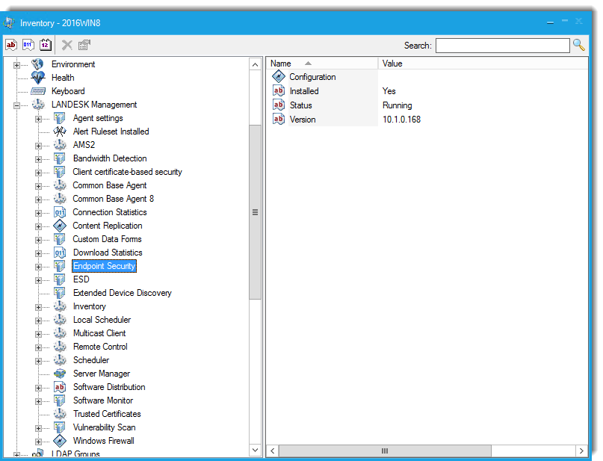Select the Endpoint Security tree item
603x461 pixels.
coord(104,266)
